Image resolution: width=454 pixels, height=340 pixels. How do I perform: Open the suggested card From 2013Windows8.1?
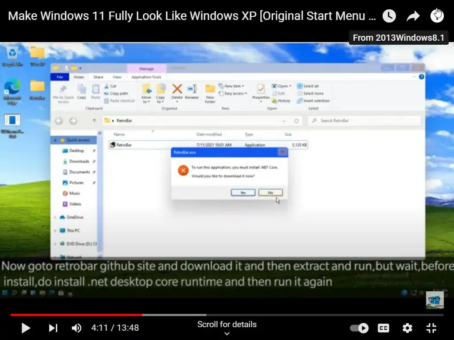coord(399,38)
